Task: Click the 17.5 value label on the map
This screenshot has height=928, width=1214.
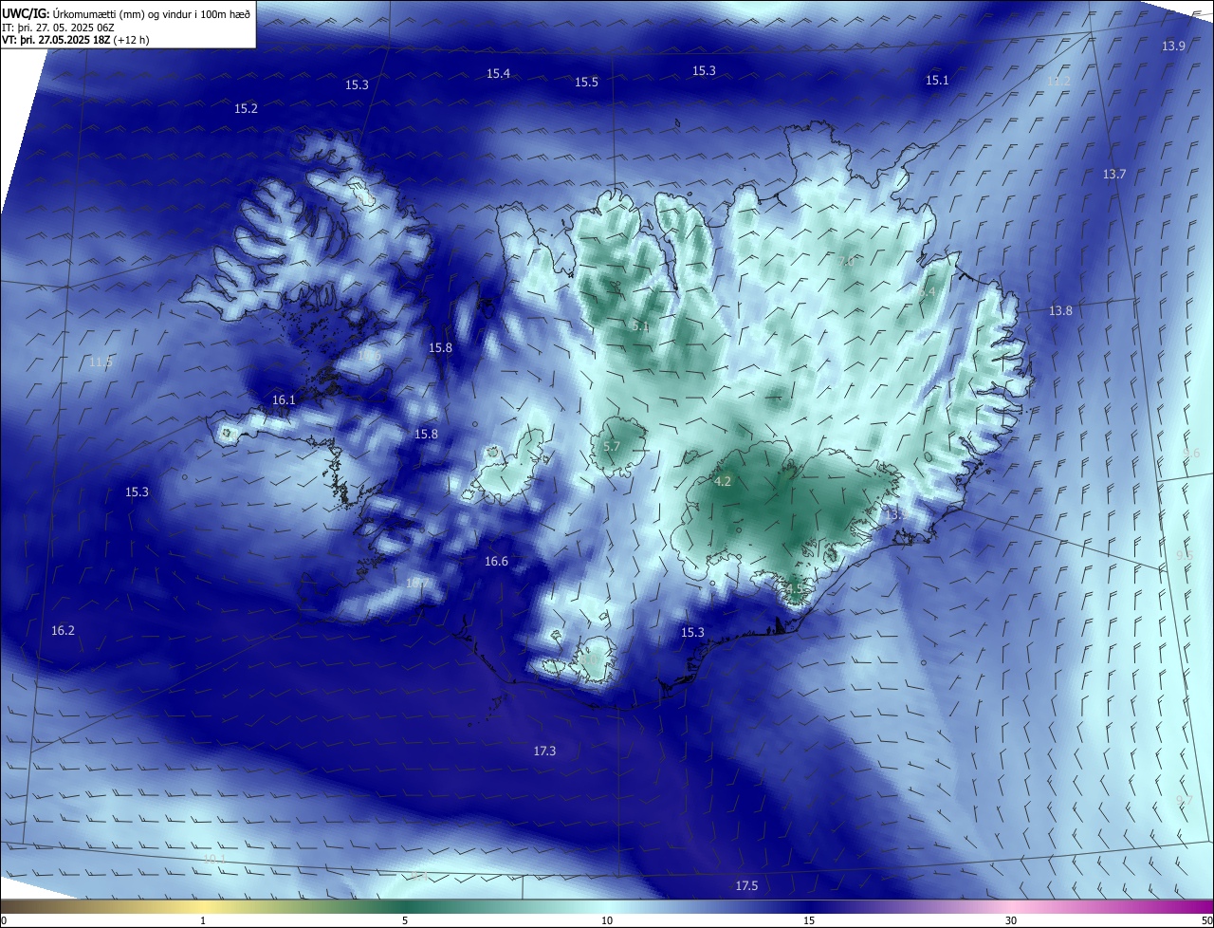Action: [x=746, y=886]
